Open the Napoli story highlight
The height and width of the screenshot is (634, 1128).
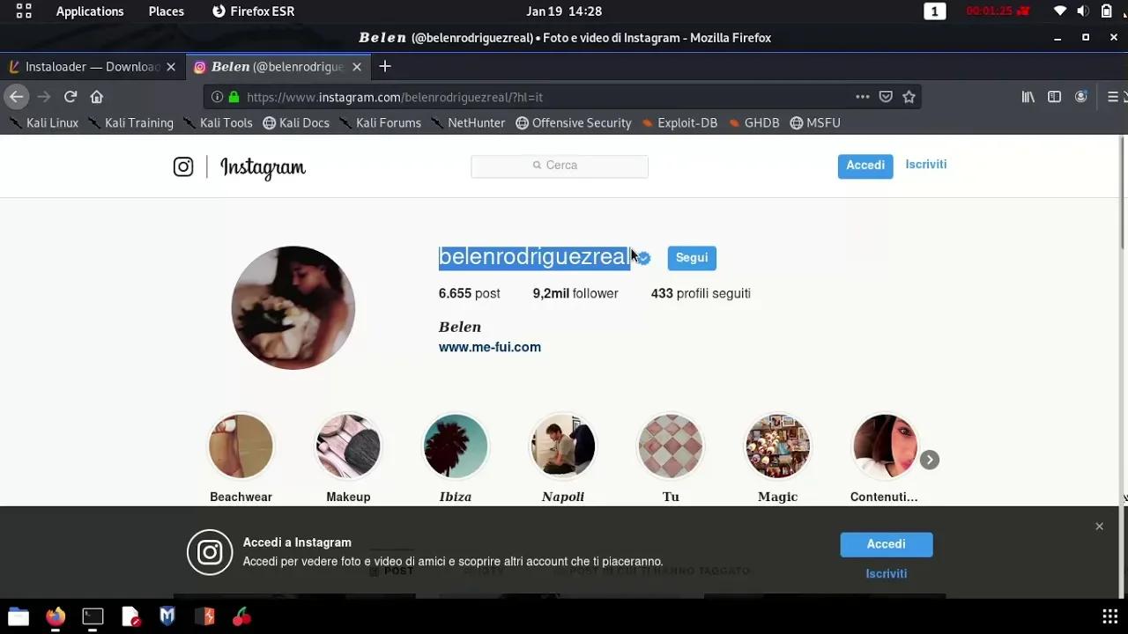(x=562, y=446)
